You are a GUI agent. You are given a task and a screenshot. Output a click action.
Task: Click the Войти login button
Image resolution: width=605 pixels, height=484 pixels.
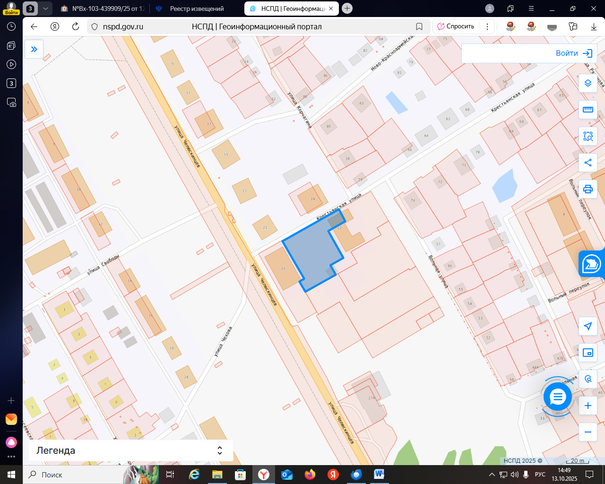coord(573,53)
